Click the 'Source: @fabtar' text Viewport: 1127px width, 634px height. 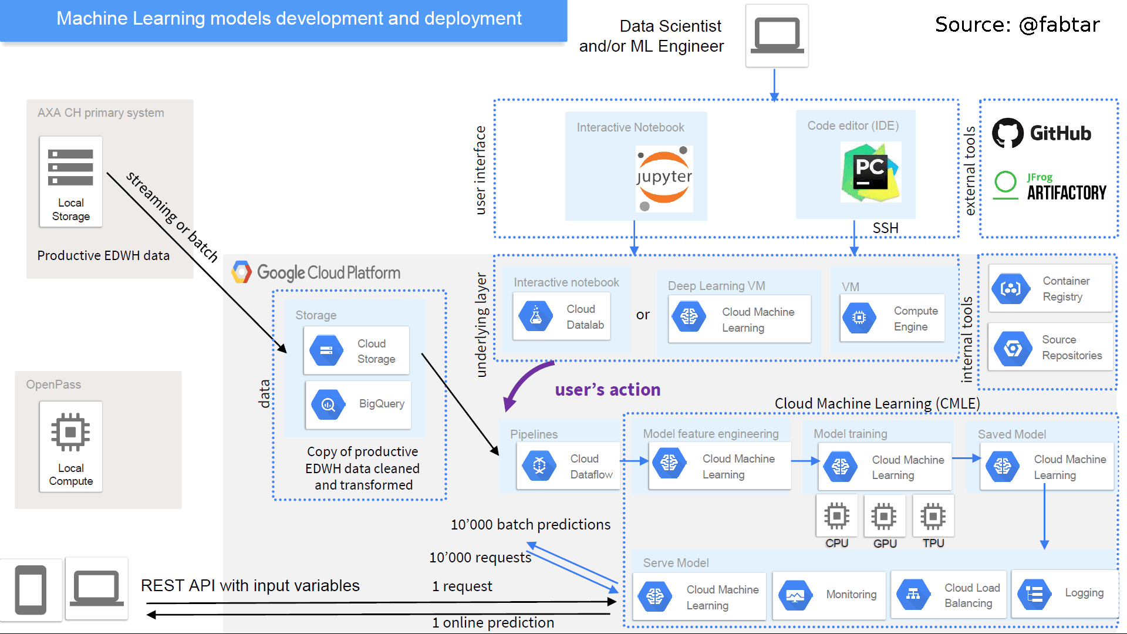click(1017, 25)
